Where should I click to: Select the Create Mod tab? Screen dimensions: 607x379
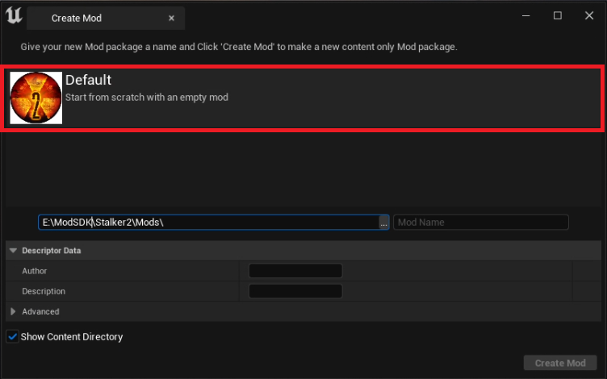[x=77, y=18]
